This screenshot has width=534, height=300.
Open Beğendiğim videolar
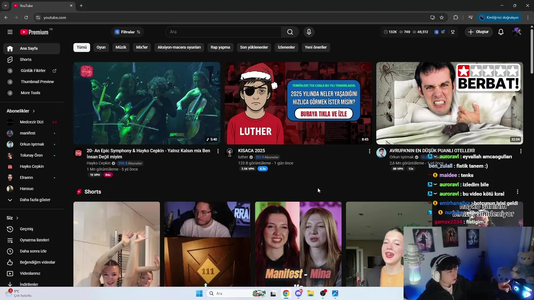point(32,262)
